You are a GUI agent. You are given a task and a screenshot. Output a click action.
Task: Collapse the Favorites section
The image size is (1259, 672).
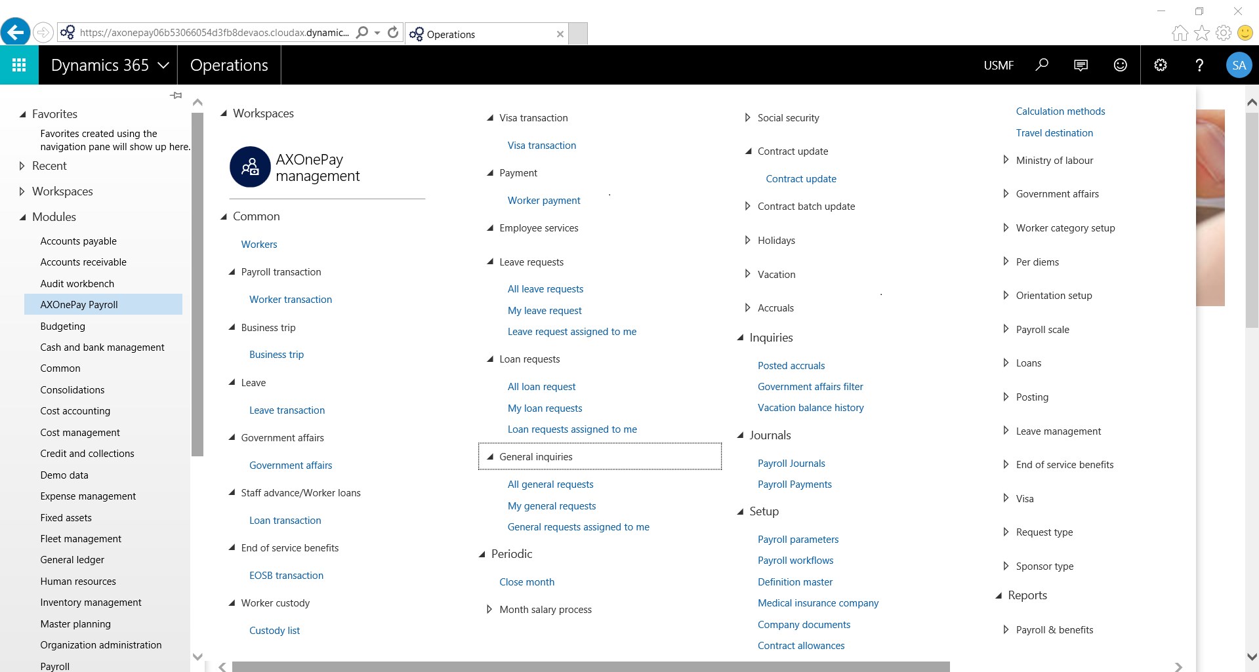(x=22, y=114)
